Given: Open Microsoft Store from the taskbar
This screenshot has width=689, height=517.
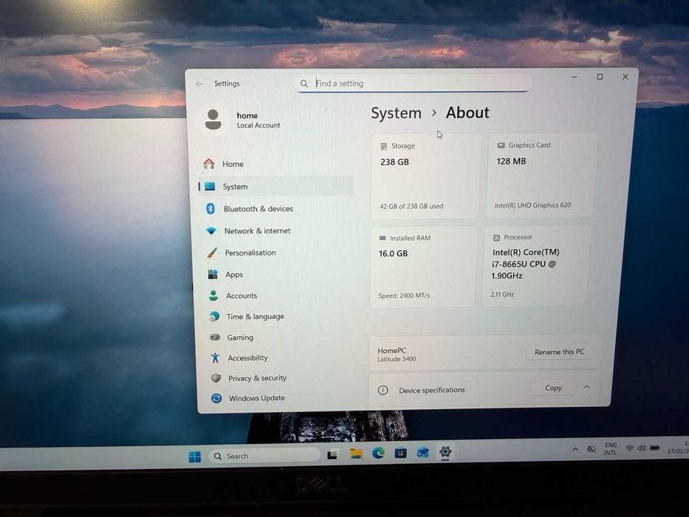Looking at the screenshot, I should tap(400, 452).
